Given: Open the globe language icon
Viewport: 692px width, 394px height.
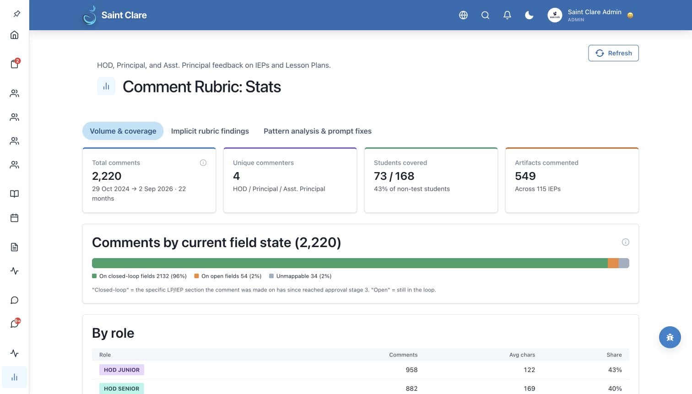Looking at the screenshot, I should (x=463, y=15).
